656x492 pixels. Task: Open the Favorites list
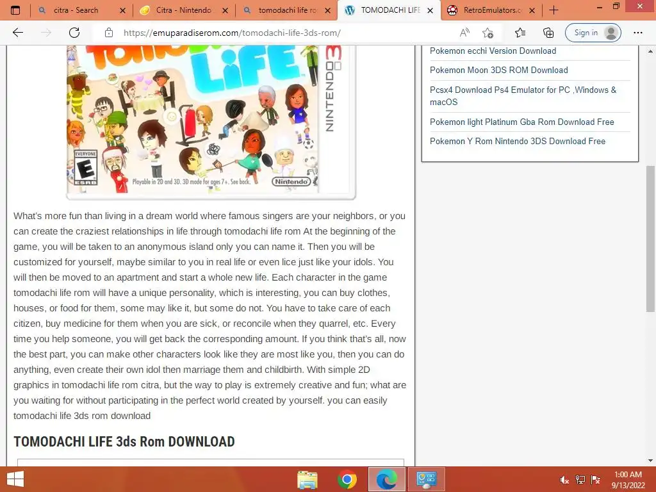click(x=520, y=33)
